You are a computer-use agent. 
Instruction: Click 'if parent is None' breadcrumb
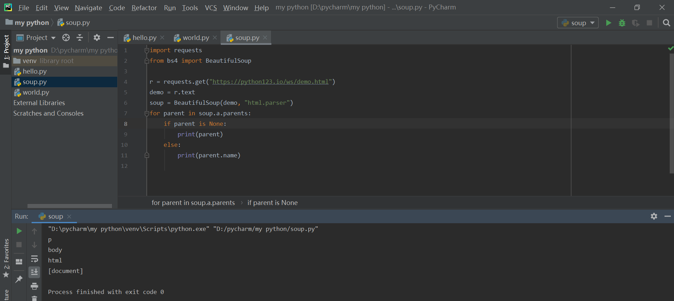tap(272, 203)
